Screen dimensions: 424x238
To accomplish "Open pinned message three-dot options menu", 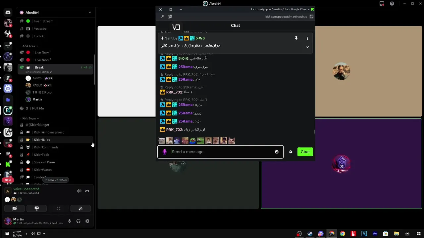I will 307,38.
